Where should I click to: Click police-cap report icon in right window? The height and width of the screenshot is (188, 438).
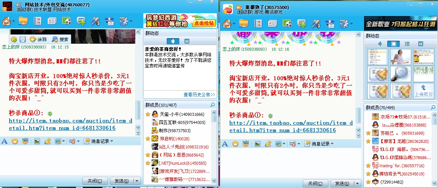[x=330, y=23]
